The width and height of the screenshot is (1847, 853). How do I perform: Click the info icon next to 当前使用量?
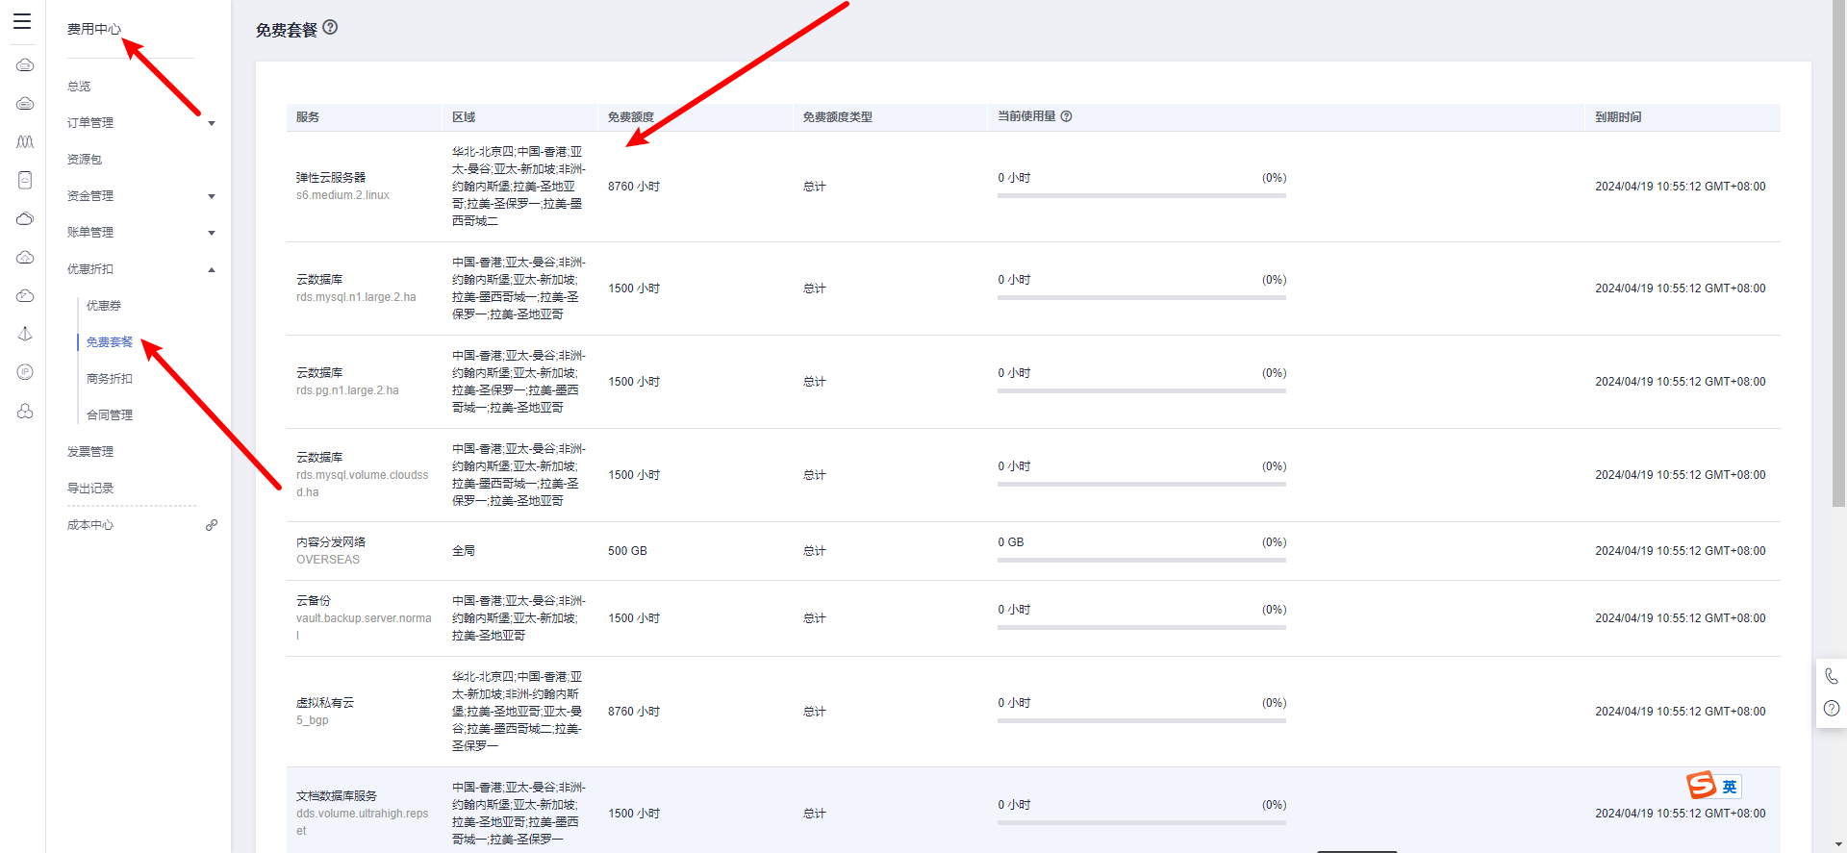click(x=1066, y=116)
